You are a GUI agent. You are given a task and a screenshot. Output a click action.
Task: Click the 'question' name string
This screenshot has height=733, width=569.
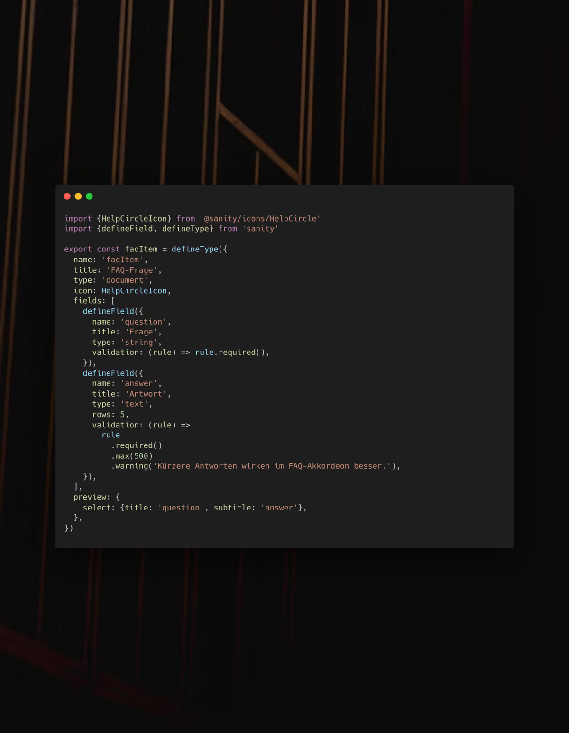pyautogui.click(x=144, y=322)
